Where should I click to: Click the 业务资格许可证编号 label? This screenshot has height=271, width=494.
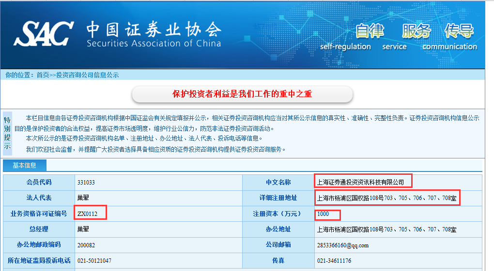[39, 214]
